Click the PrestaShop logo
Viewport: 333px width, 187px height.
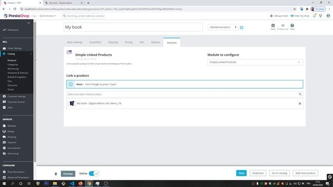click(17, 16)
